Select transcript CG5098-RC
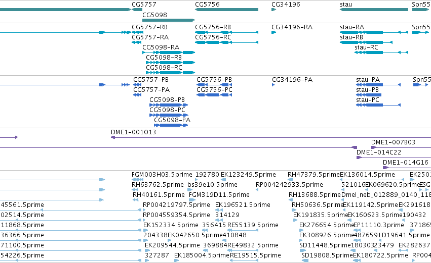Viewport: 431px width, 263px height. click(x=164, y=68)
